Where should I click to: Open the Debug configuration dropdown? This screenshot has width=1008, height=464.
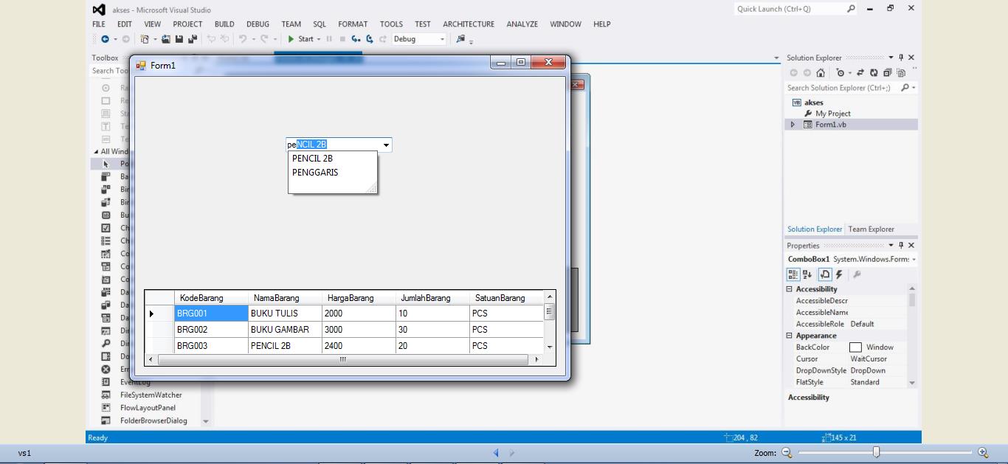point(419,39)
